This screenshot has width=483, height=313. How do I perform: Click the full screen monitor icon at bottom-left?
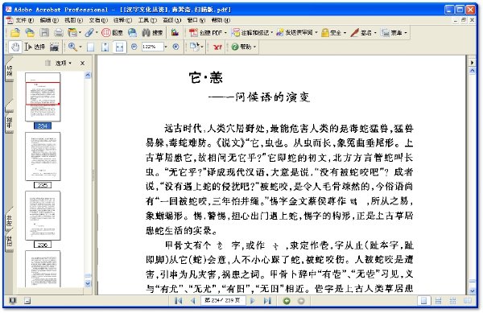tap(13, 301)
